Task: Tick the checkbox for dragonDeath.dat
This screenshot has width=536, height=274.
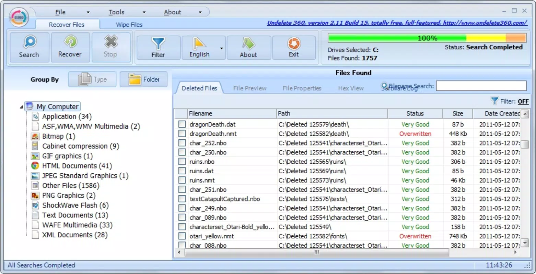Action: tap(182, 124)
